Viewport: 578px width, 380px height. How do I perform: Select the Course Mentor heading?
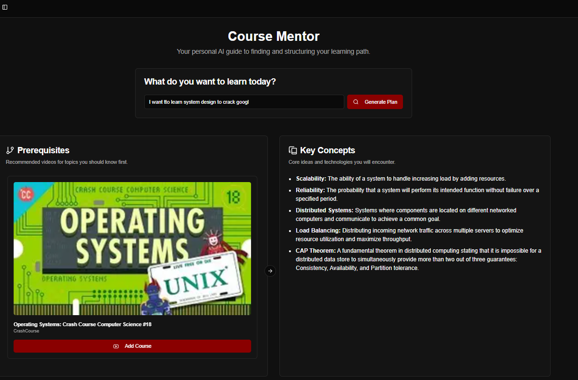(x=274, y=36)
